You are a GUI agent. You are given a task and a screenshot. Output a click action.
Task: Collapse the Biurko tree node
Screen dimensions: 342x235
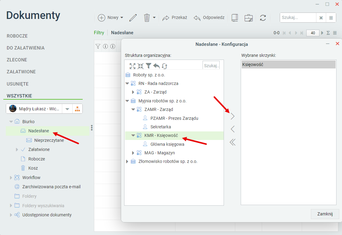coord(11,122)
